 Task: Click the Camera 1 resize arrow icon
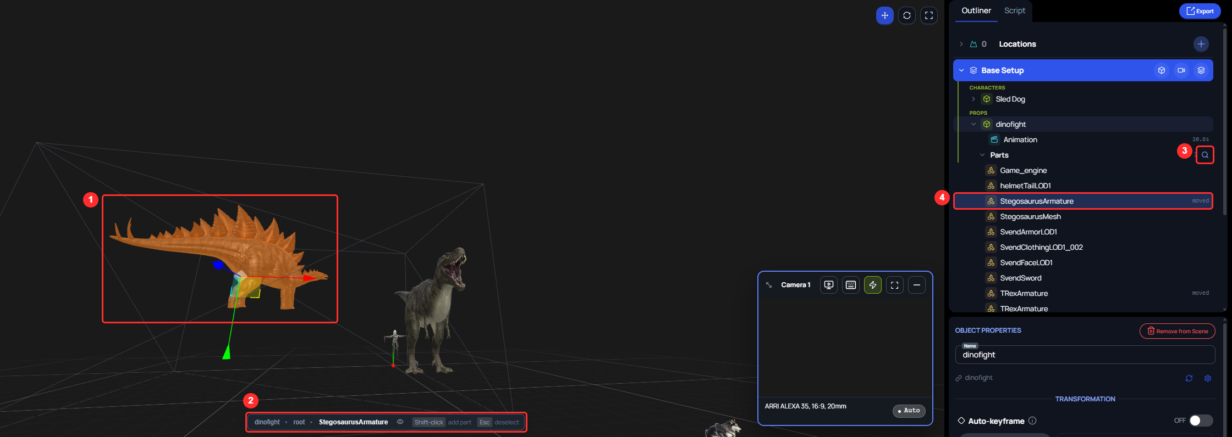click(769, 285)
